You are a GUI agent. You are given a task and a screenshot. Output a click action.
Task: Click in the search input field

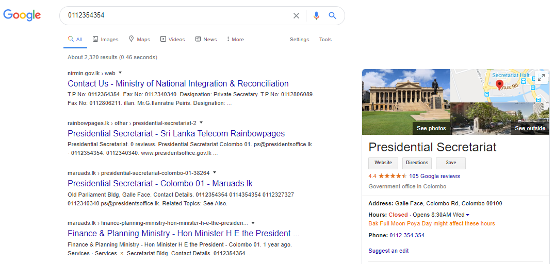click(177, 15)
